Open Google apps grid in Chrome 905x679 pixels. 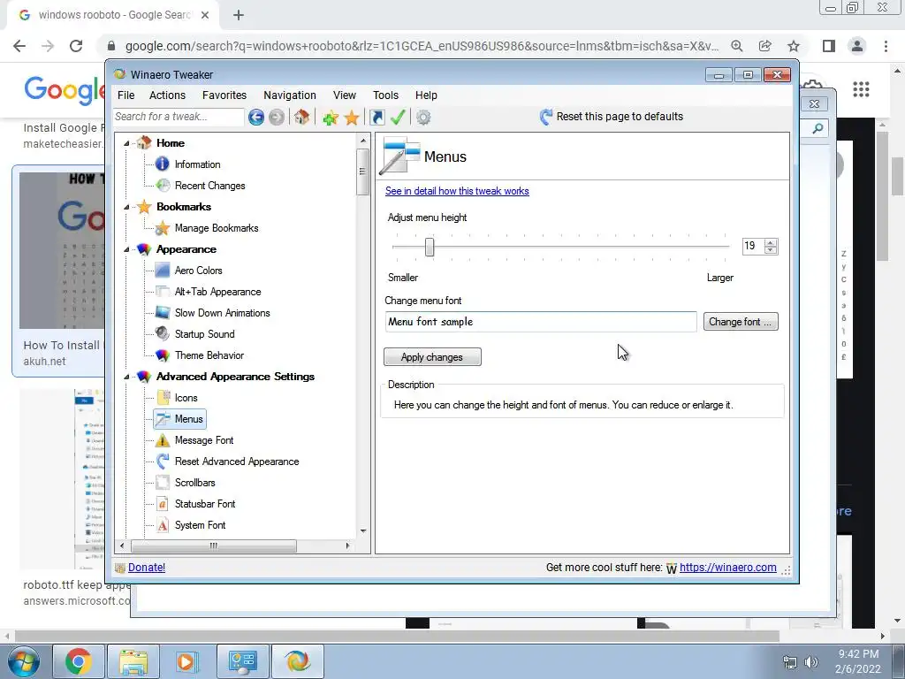pyautogui.click(x=861, y=89)
